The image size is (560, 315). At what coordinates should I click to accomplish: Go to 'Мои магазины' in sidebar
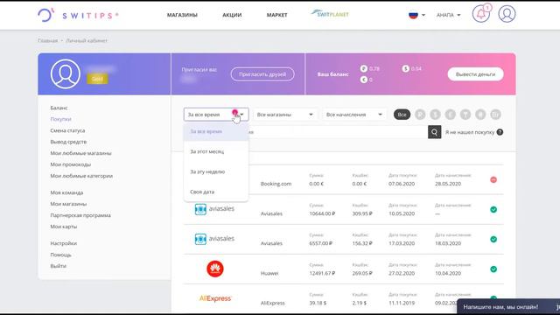(x=68, y=204)
